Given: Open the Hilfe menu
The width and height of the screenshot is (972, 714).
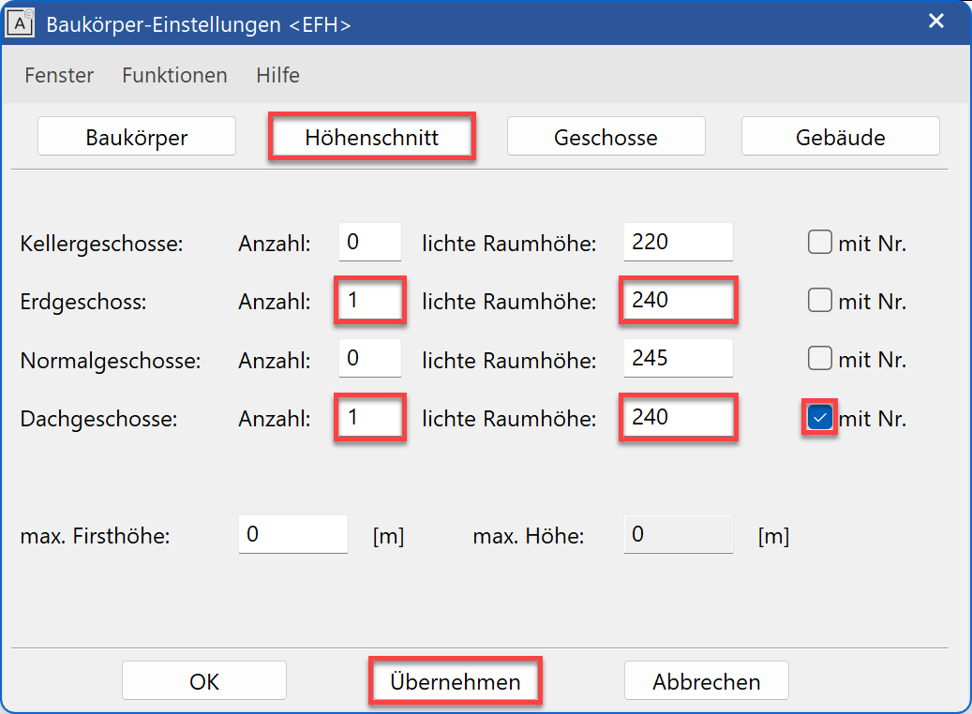Looking at the screenshot, I should coord(277,75).
